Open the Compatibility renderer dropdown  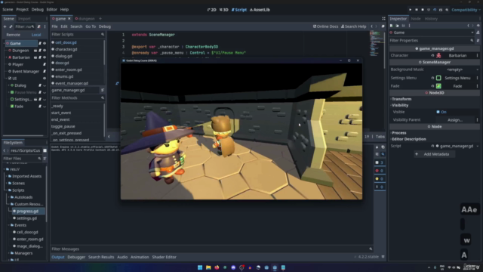point(466,10)
